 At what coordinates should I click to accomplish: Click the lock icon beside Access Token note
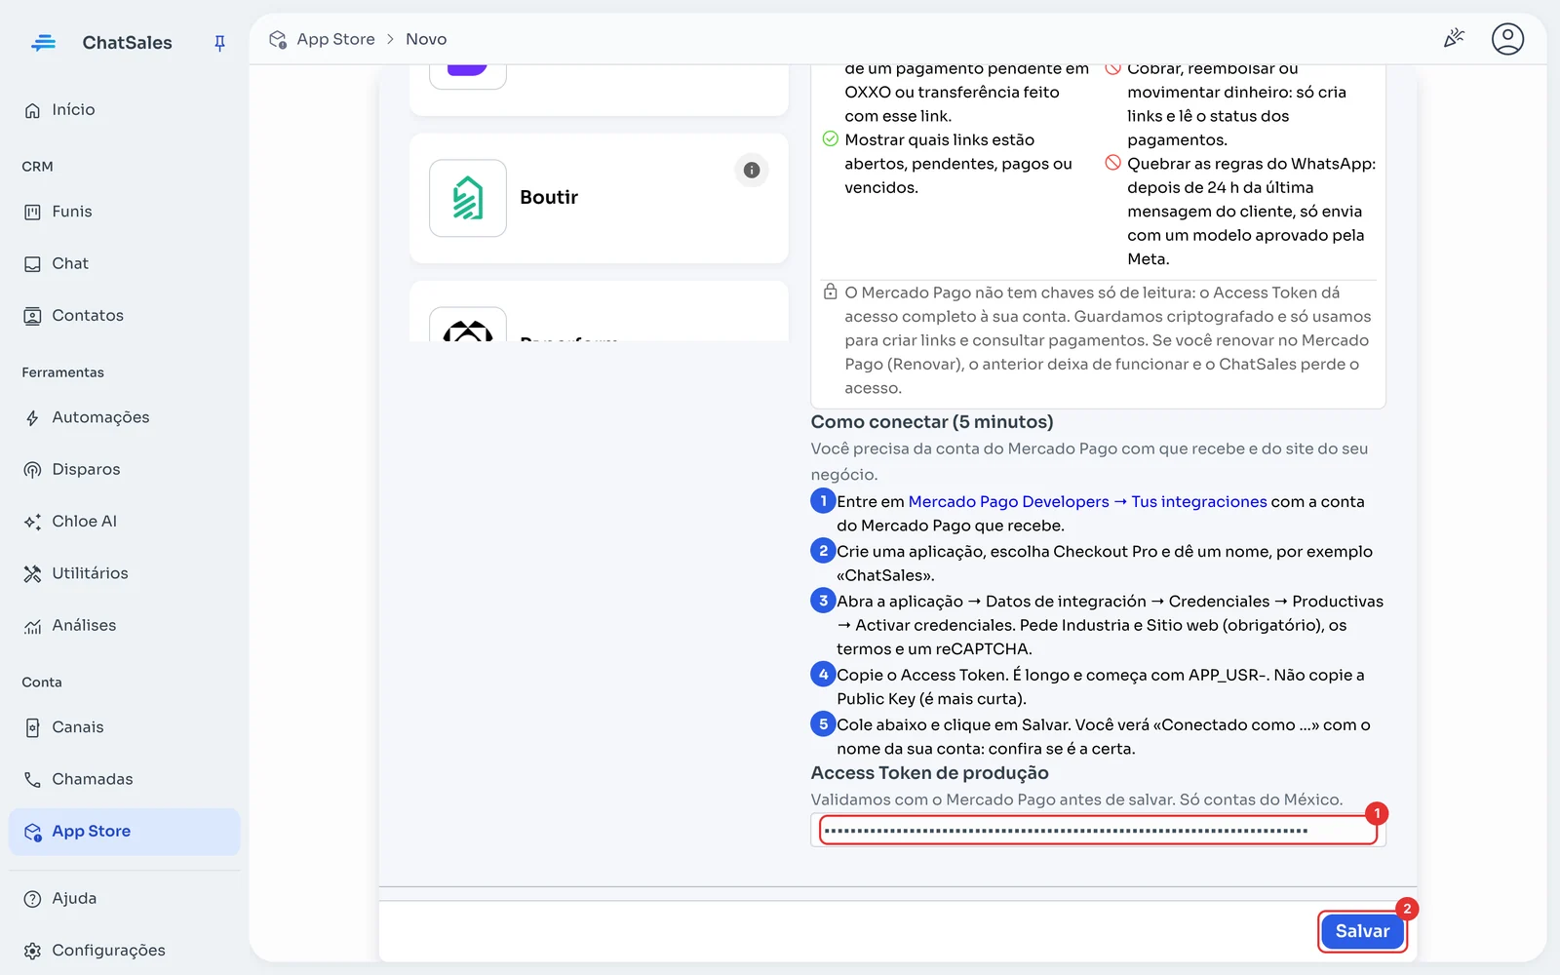[830, 292]
